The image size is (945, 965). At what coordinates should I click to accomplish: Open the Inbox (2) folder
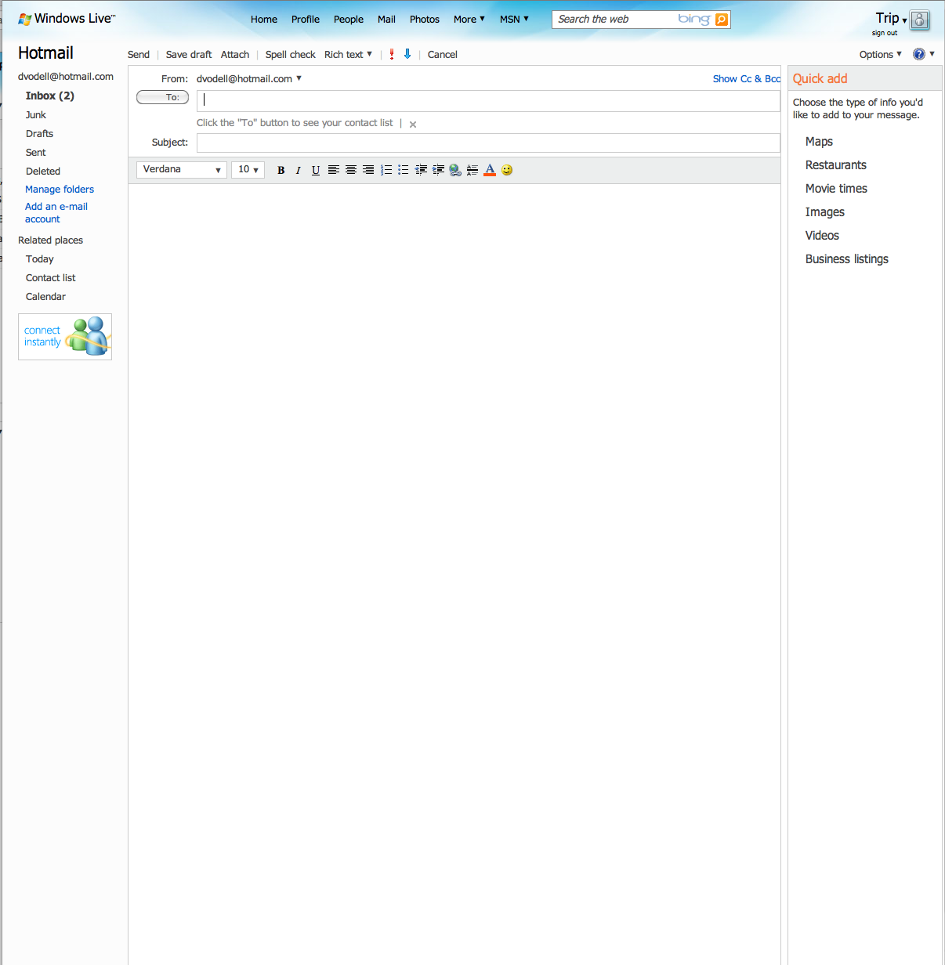coord(50,96)
